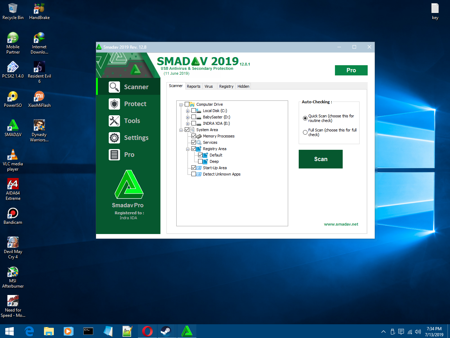Screen dimensions: 450x338
Task: Open the Protect shield section
Action: click(x=129, y=104)
